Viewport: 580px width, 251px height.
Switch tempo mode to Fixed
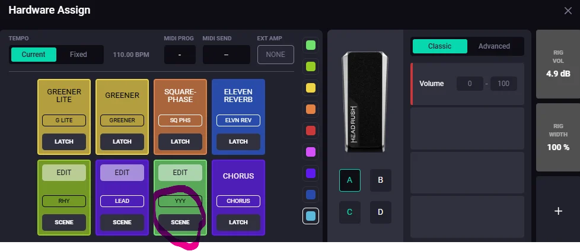point(78,55)
